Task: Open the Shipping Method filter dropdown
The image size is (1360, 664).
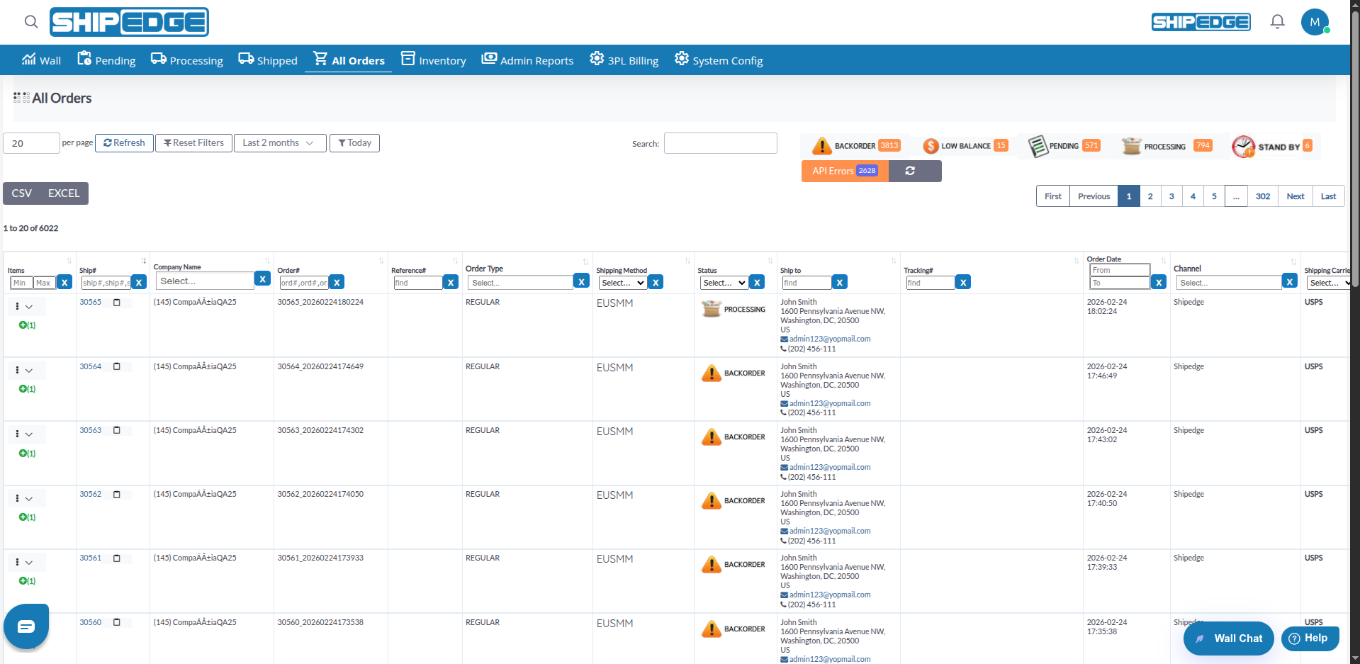Action: point(623,283)
